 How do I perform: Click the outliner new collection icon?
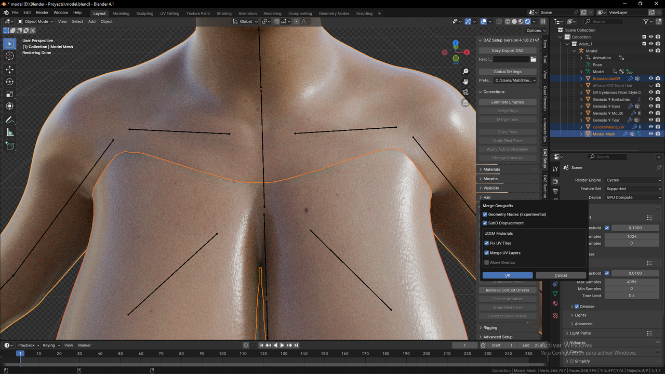click(x=658, y=21)
